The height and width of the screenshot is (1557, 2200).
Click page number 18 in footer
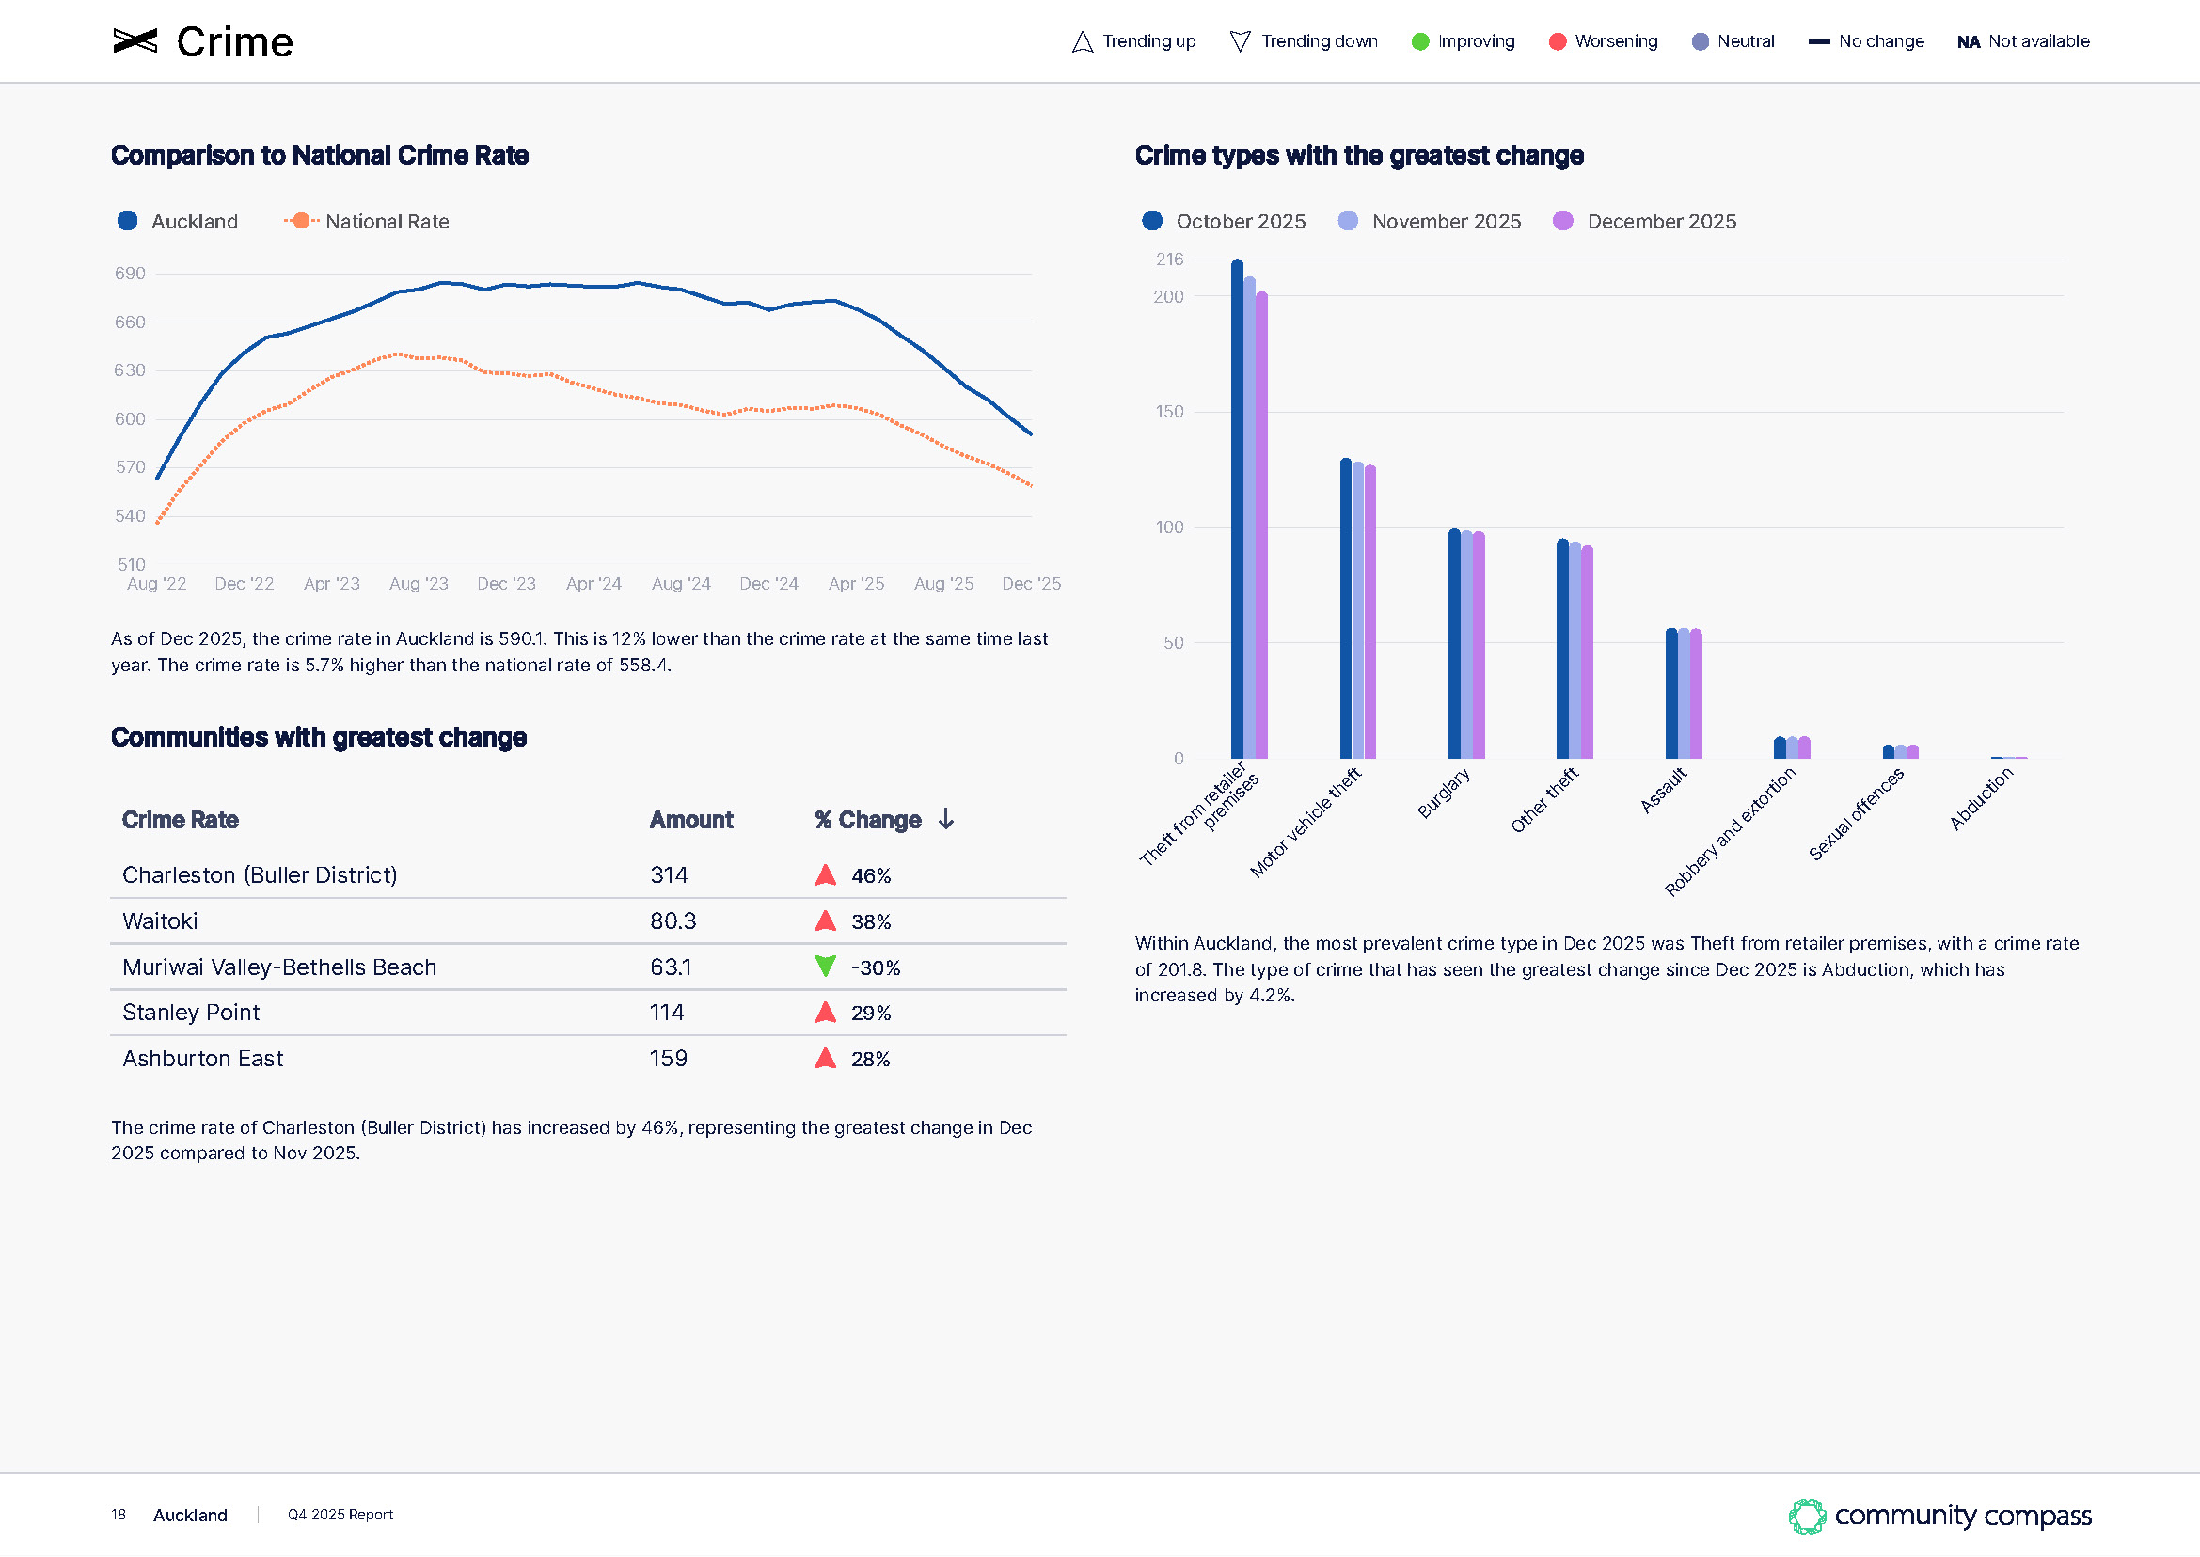click(x=118, y=1515)
